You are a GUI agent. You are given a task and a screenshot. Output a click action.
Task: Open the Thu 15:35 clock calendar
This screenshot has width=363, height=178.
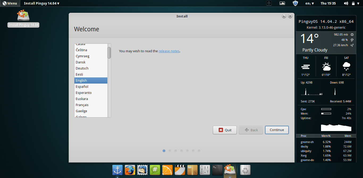coord(328,3)
